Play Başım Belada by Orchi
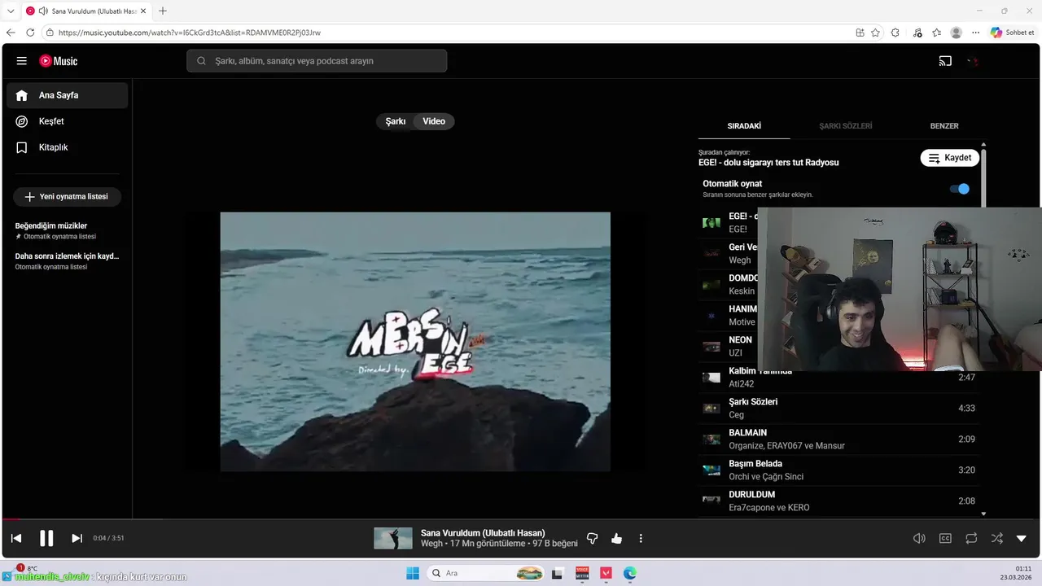This screenshot has width=1042, height=586. tap(838, 470)
